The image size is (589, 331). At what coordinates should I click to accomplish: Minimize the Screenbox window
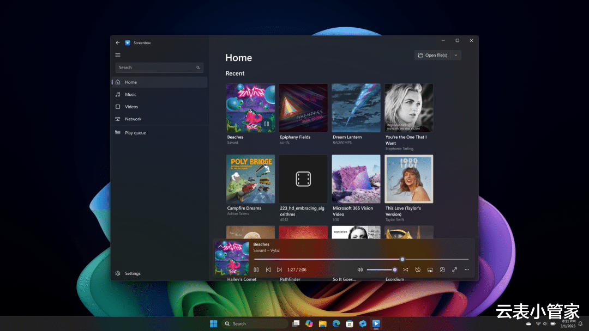[x=443, y=40]
